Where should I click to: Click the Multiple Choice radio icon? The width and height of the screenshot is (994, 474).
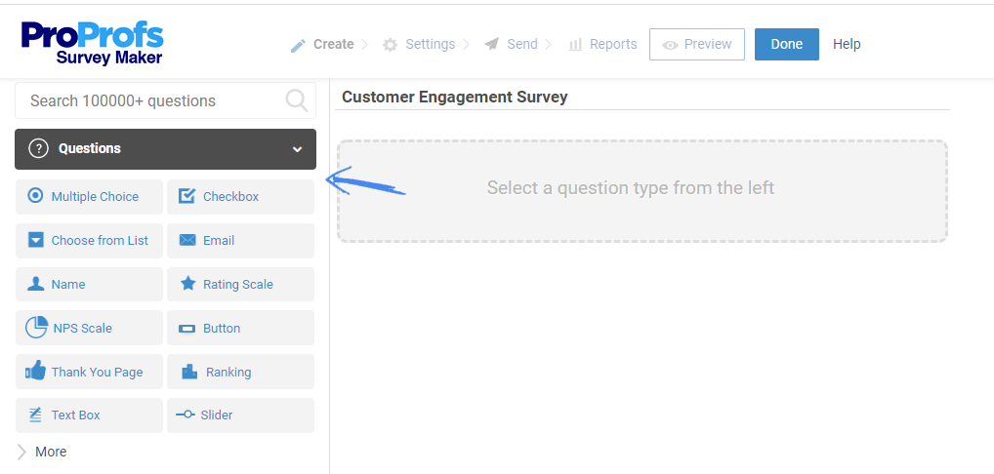35,195
